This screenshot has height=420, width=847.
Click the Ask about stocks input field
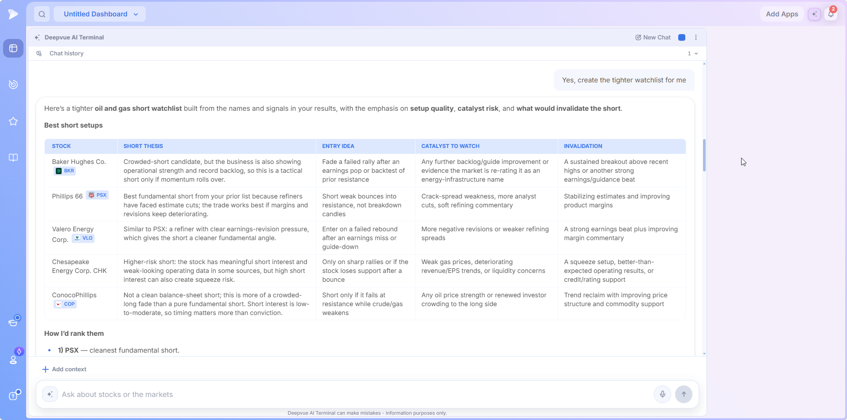tap(354, 394)
